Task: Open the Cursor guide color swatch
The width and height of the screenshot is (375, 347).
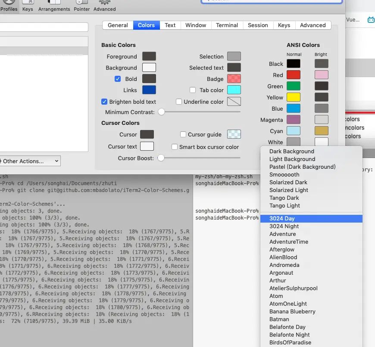Action: pos(234,134)
